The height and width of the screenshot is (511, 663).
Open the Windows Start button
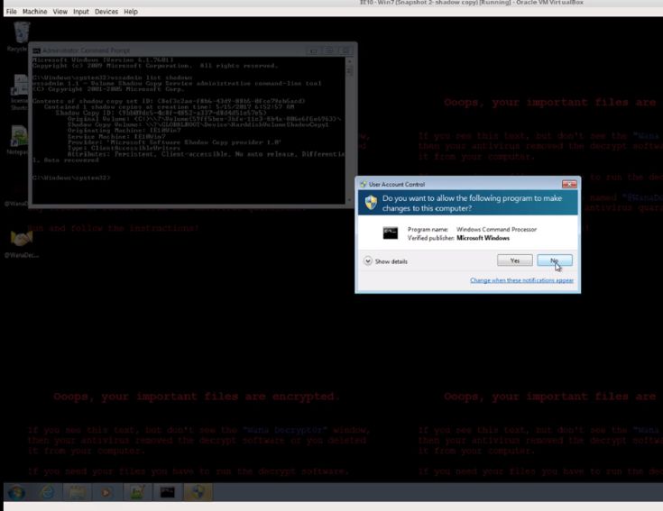[x=16, y=492]
